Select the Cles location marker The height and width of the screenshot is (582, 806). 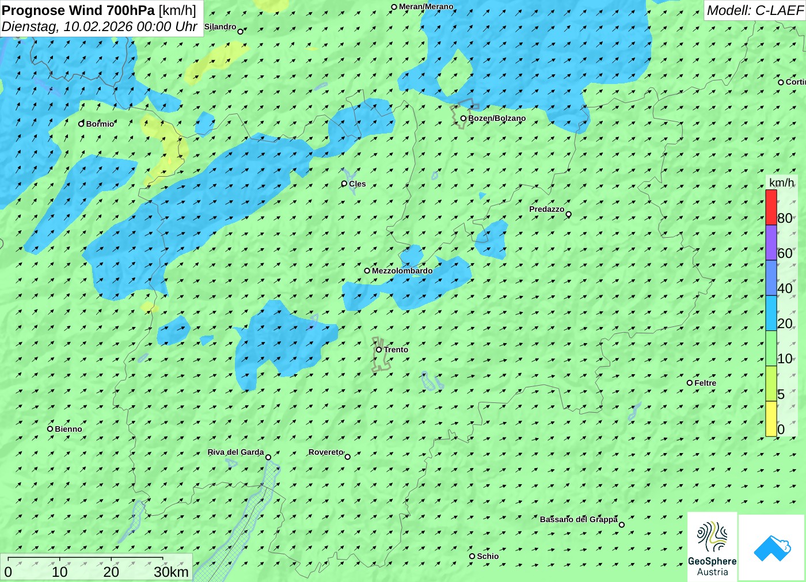tap(344, 184)
